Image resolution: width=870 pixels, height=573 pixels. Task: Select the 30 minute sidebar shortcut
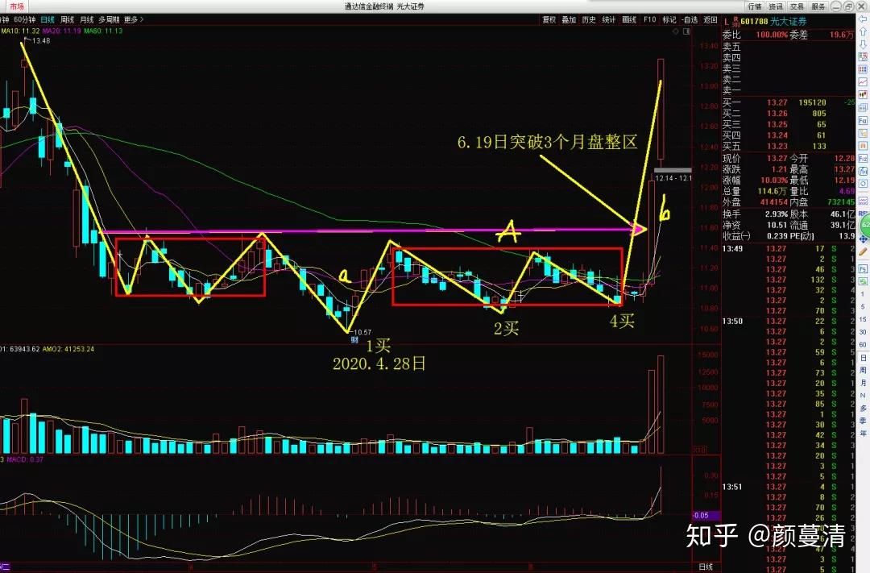tap(863, 332)
